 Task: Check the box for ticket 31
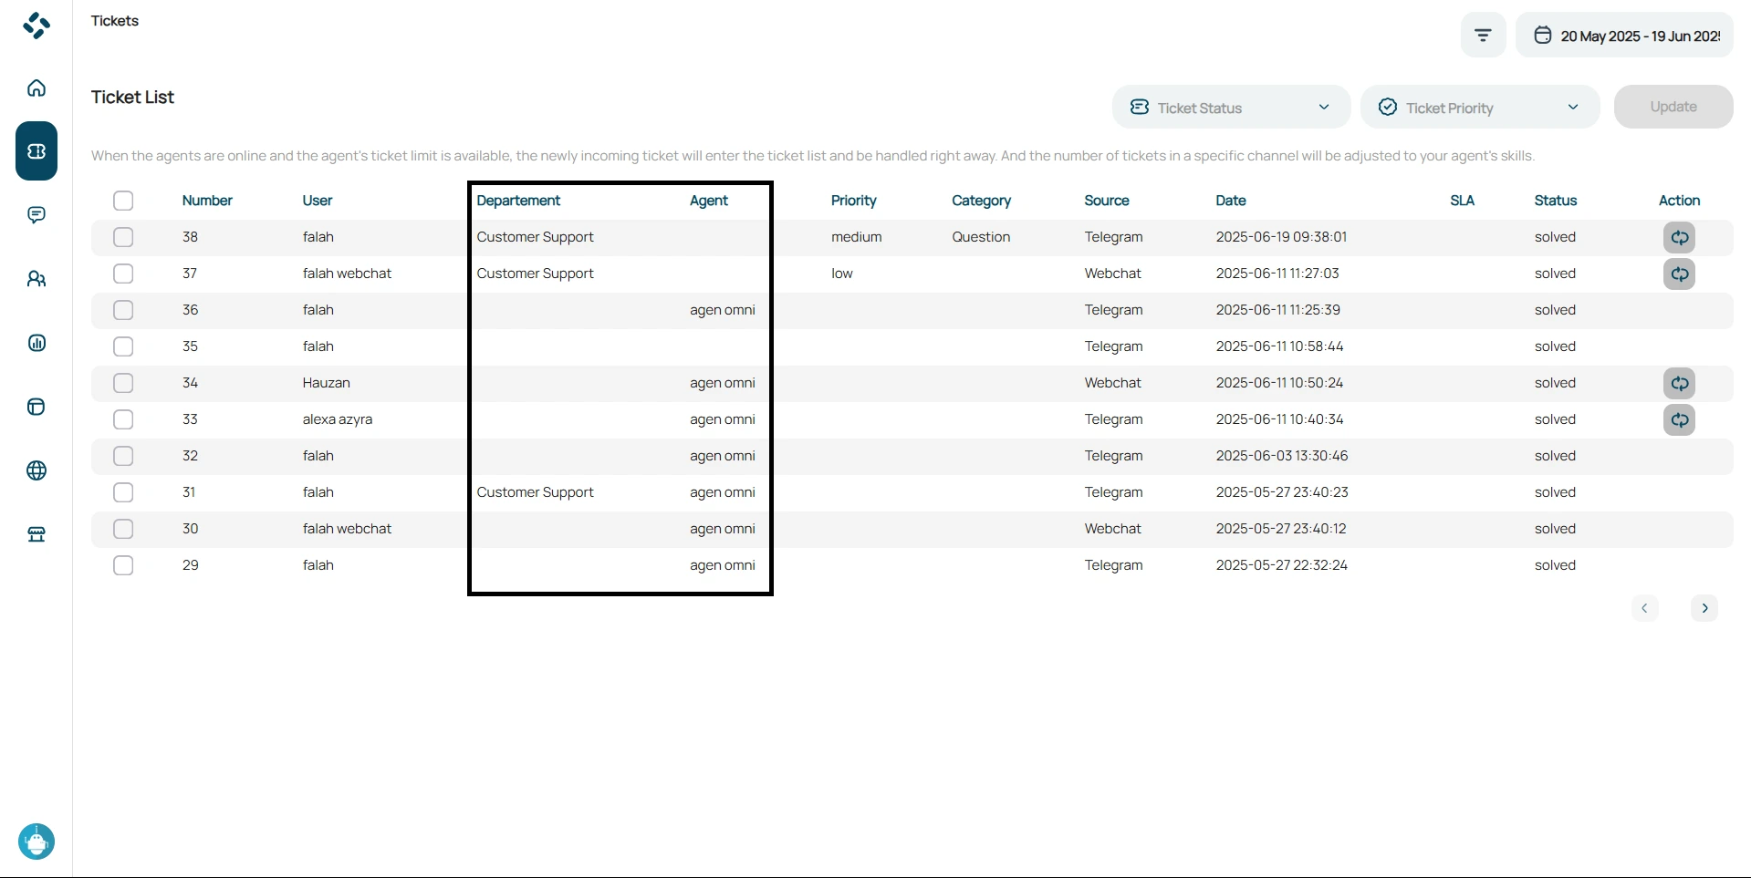pos(123,492)
